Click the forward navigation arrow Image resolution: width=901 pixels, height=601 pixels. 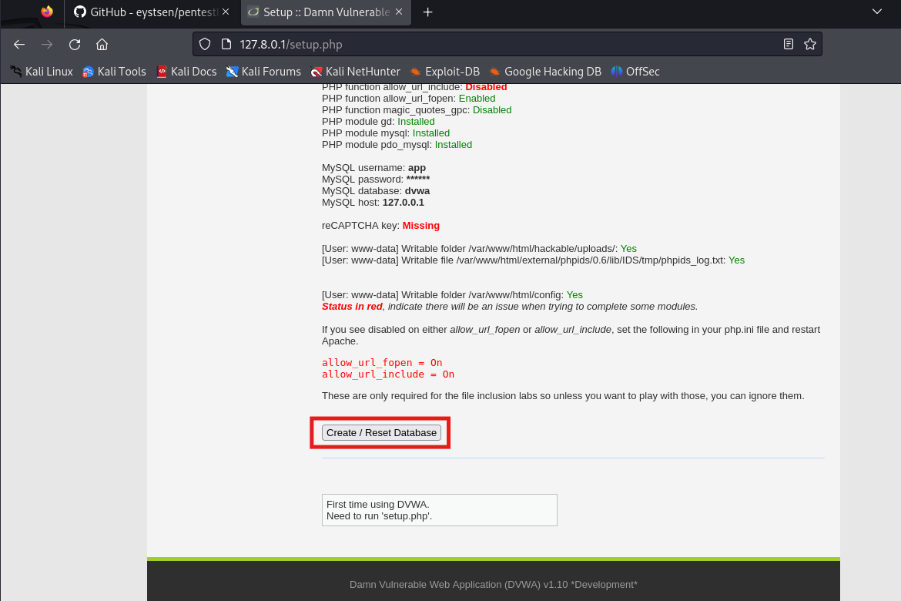[47, 44]
